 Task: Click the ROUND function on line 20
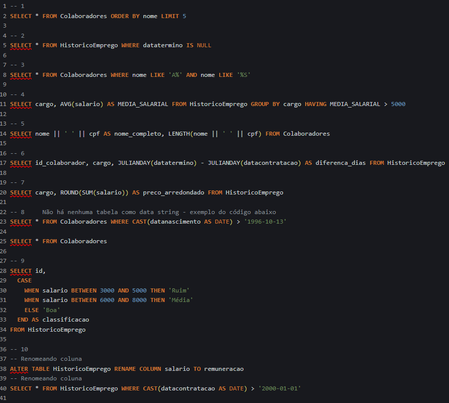71,192
